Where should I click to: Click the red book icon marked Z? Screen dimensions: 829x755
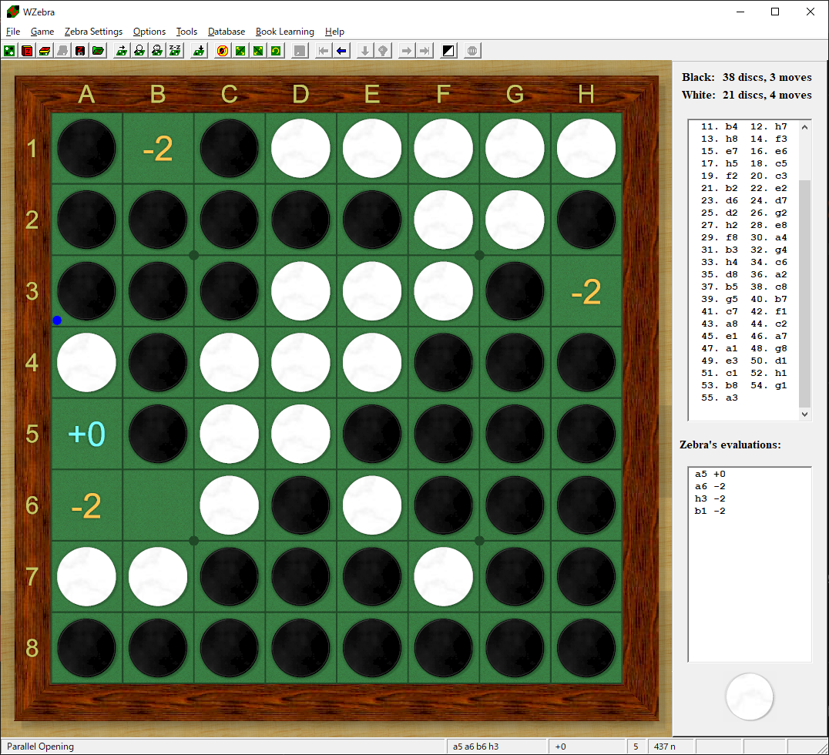point(27,51)
